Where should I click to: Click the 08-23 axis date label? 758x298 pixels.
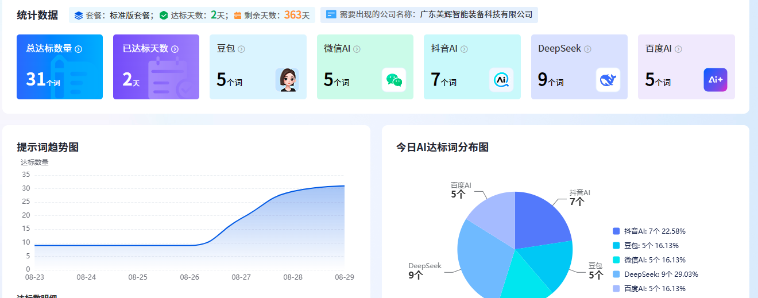34,277
